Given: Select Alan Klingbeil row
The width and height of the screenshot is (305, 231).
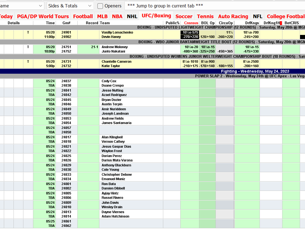Looking at the screenshot, I should [112, 137].
